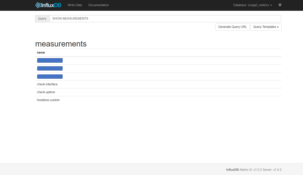Screen dimensions: 303x175
Task: Click the measurements heading
Action: click(61, 44)
